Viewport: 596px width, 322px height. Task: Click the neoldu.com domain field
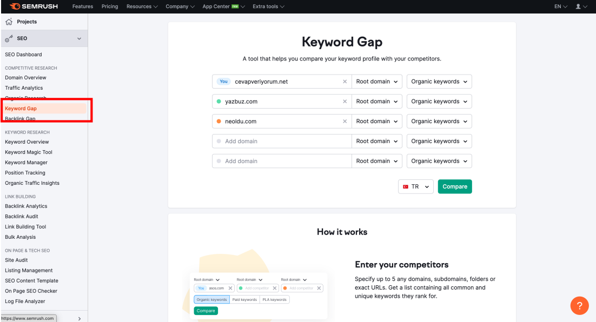pos(282,122)
